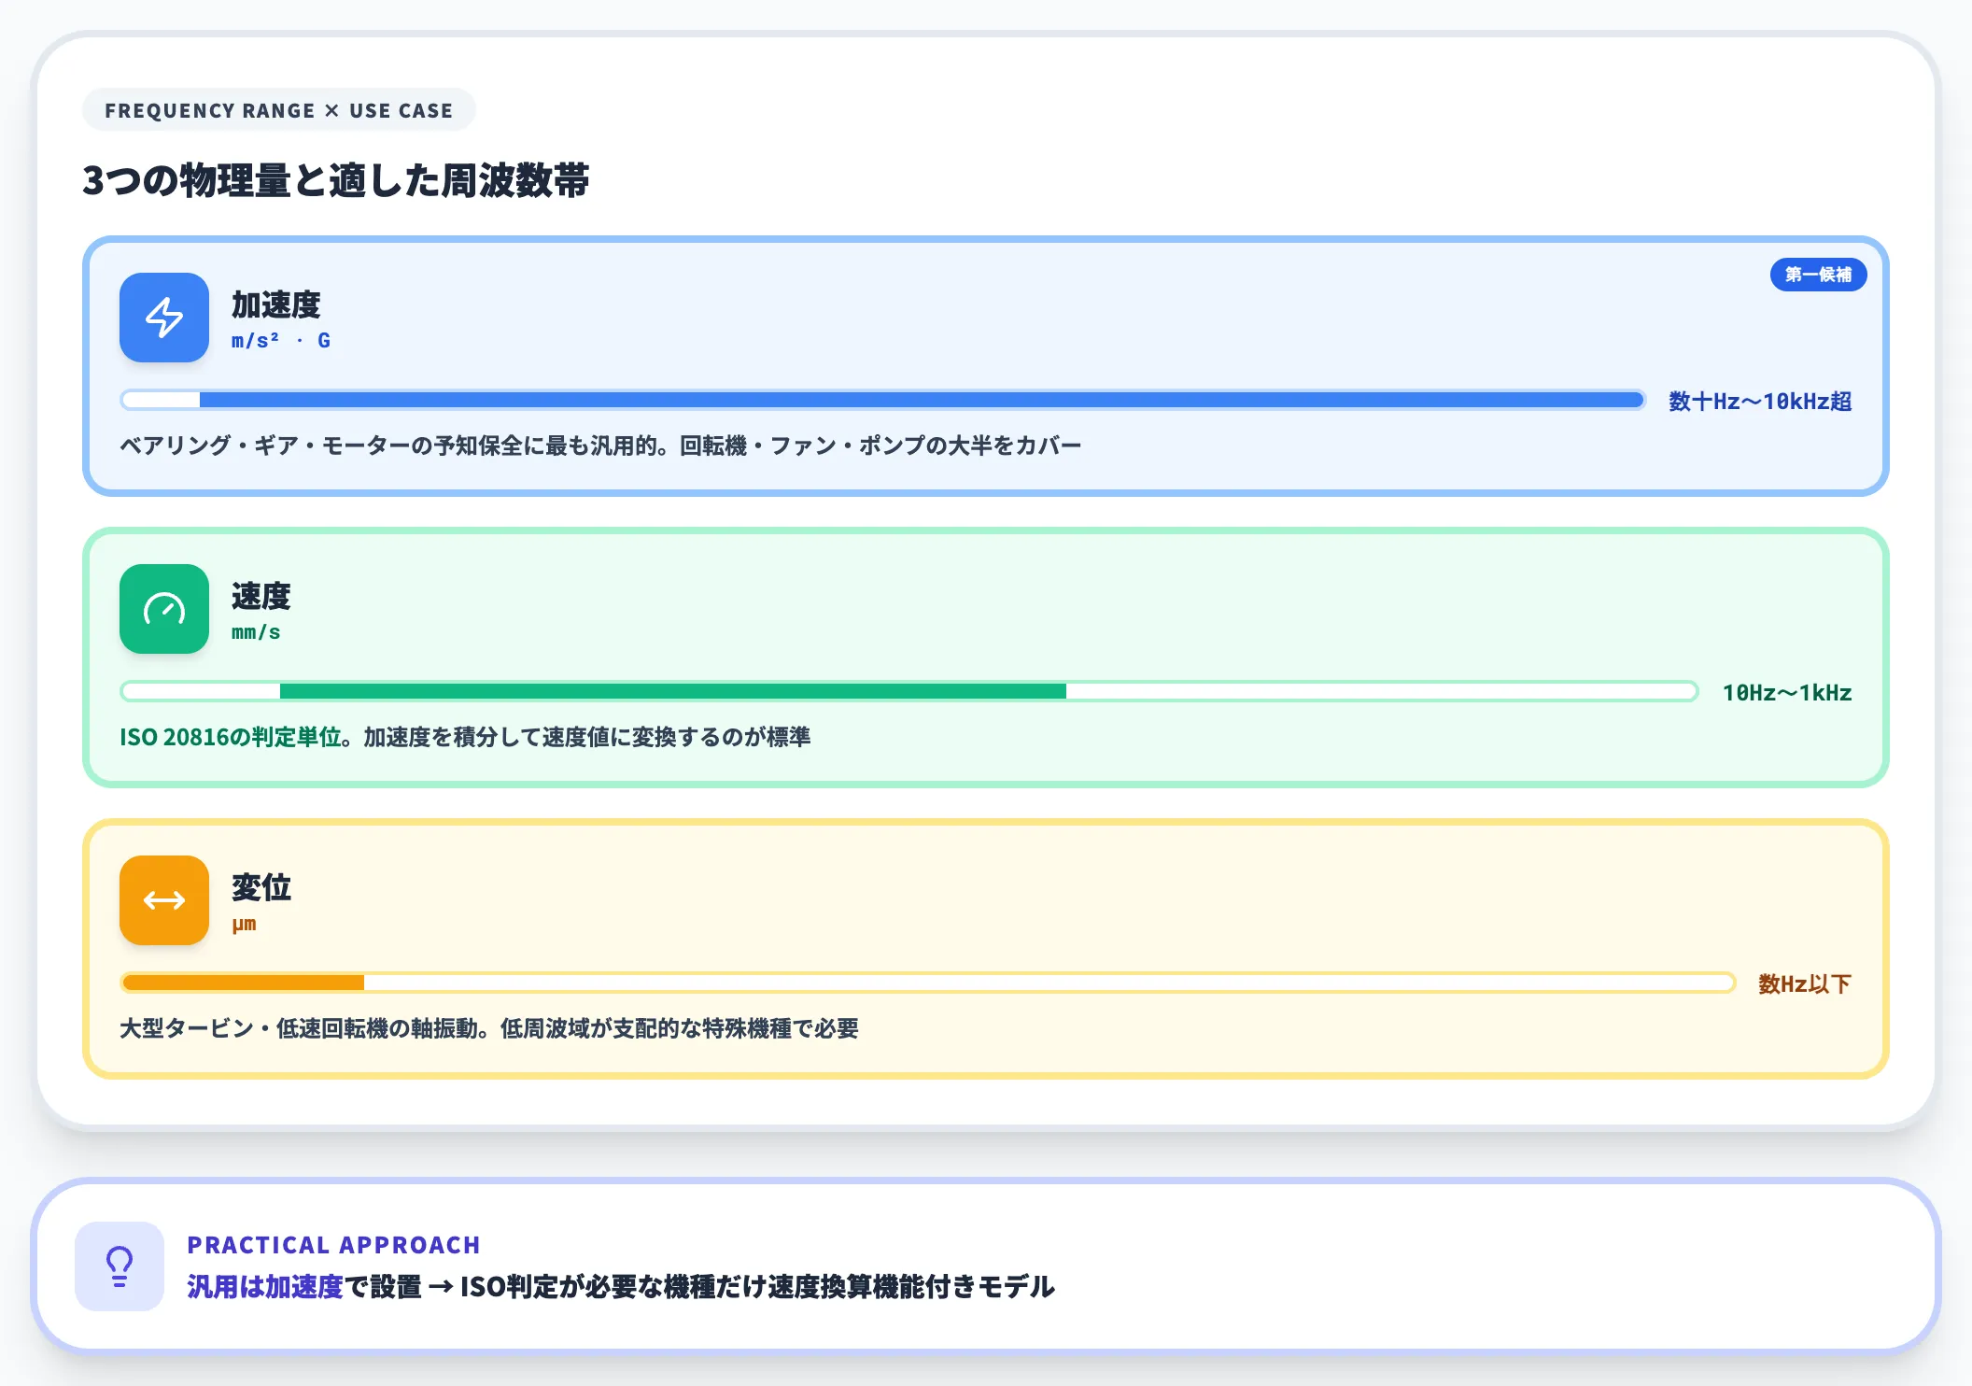Click the 数Hz以下 range label
1972x1386 pixels.
tap(1805, 984)
